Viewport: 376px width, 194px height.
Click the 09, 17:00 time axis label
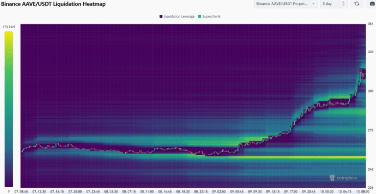[x=291, y=192]
